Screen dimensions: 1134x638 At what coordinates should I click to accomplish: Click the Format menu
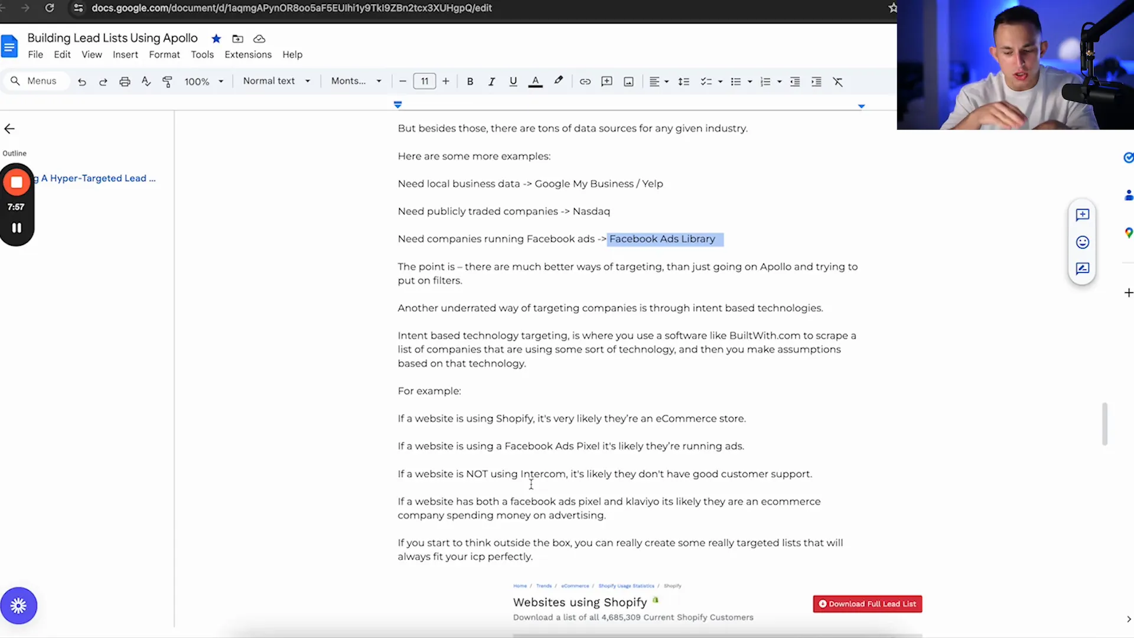(x=164, y=54)
